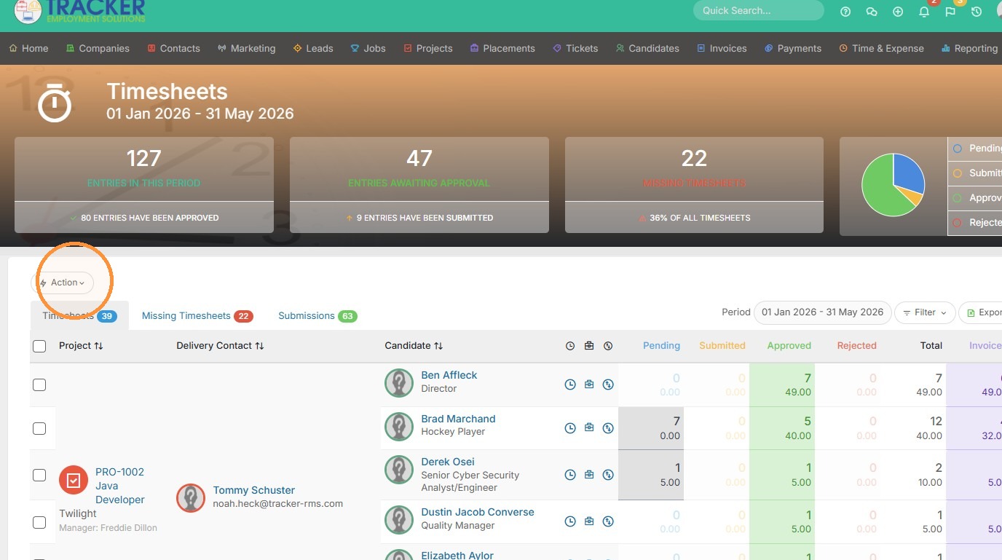Click the 47 entries awaiting approval card
This screenshot has width=1002, height=560.
419,185
